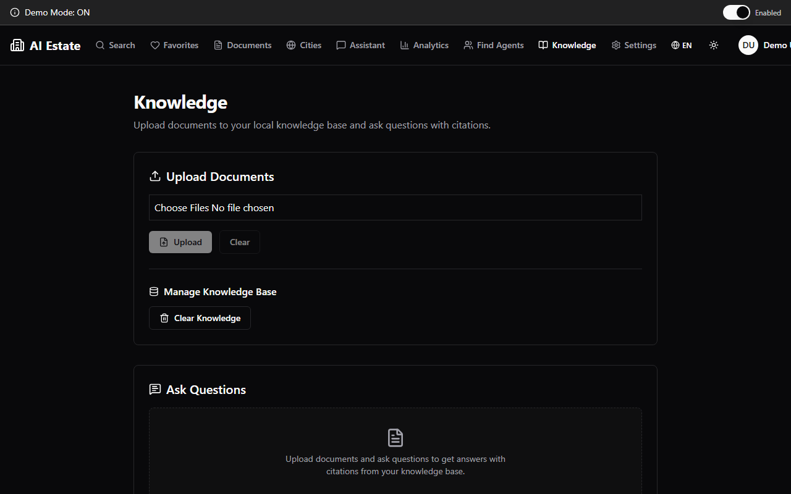Click the Upload Documents section title
This screenshot has width=791, height=494.
220,177
